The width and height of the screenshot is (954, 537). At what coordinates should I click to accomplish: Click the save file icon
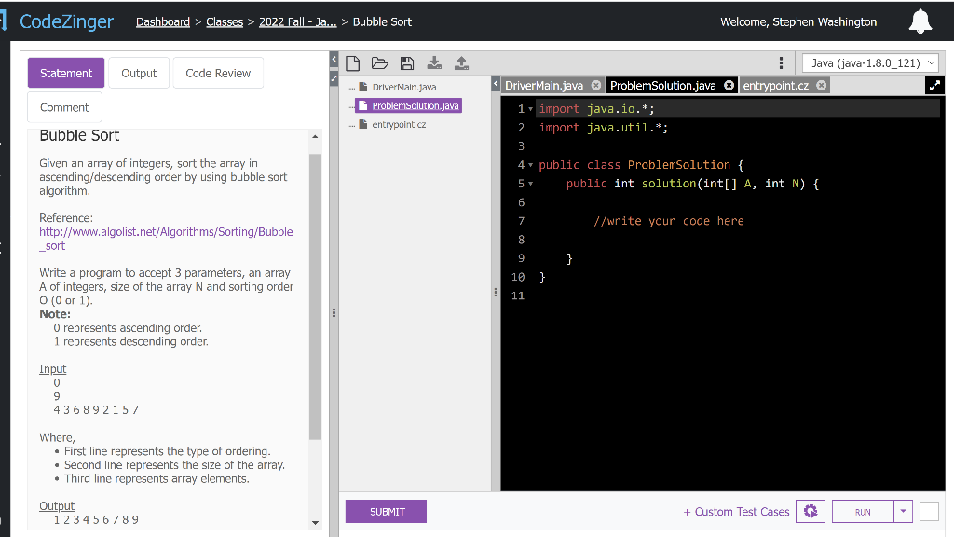click(x=406, y=63)
